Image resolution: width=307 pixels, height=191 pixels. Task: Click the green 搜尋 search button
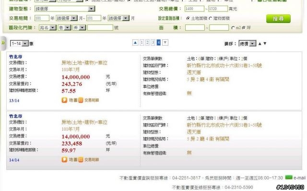pyautogui.click(x=278, y=19)
